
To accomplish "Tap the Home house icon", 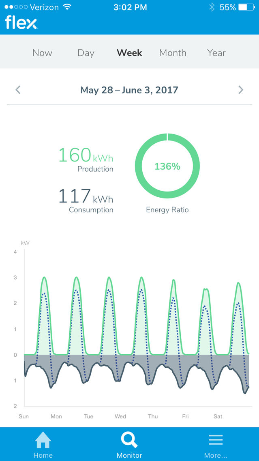I will [43, 440].
